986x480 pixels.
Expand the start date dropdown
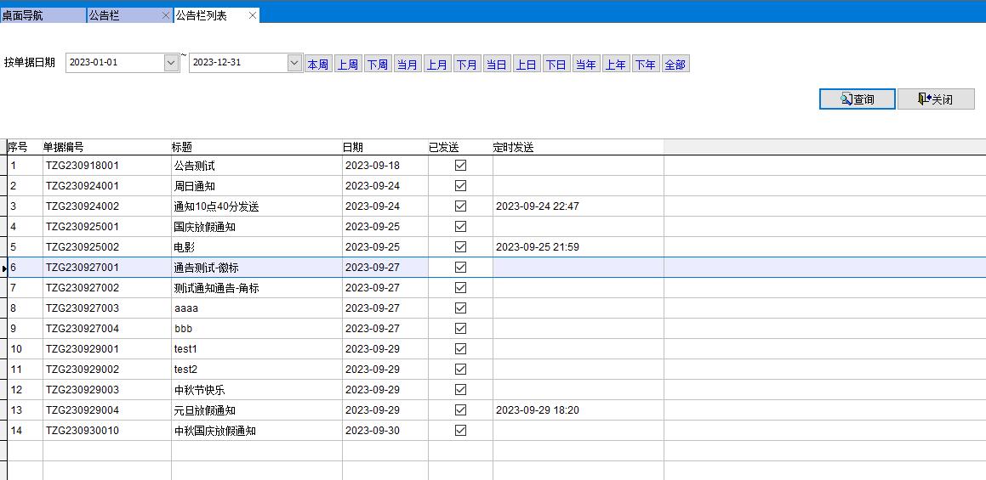(171, 63)
